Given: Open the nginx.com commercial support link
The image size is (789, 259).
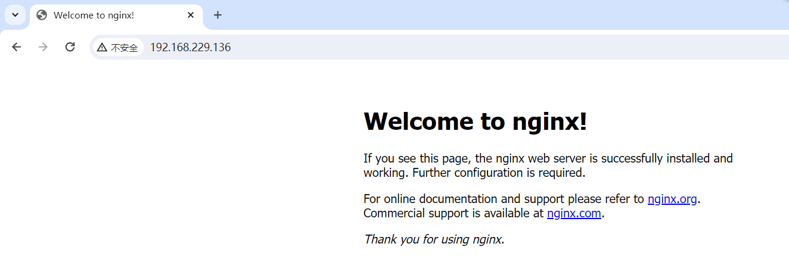Looking at the screenshot, I should (574, 213).
